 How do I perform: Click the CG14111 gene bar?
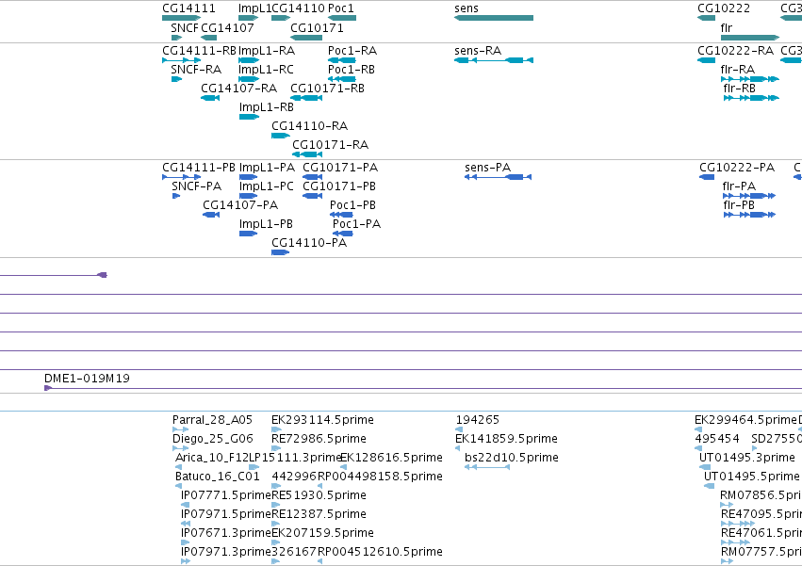click(x=181, y=18)
